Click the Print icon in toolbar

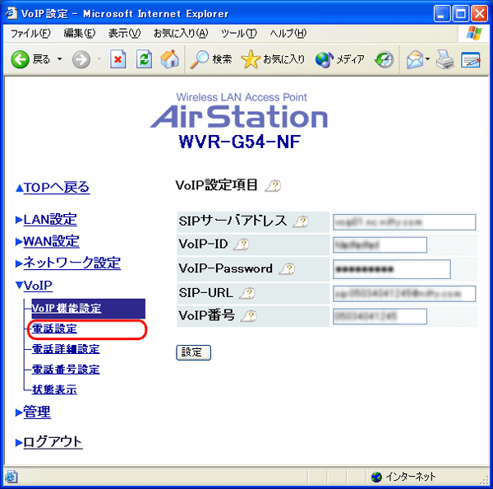click(445, 59)
